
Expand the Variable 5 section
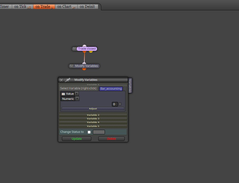point(93,126)
